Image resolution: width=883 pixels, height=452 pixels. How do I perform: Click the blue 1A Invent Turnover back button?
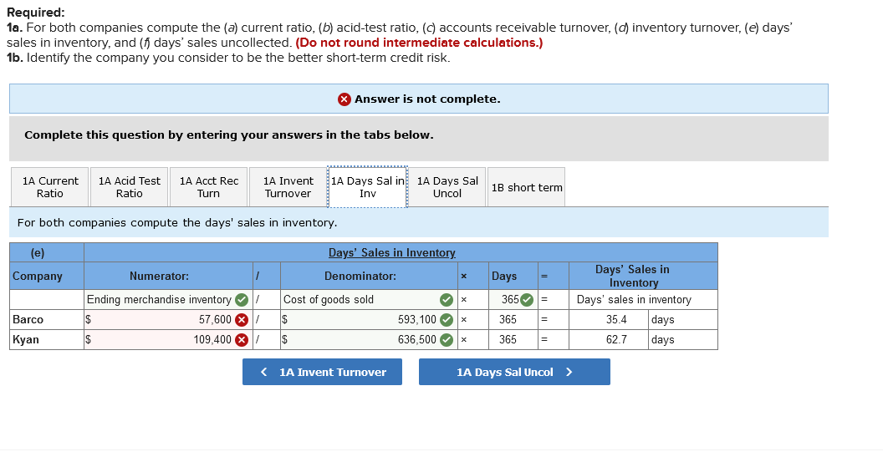tap(322, 372)
